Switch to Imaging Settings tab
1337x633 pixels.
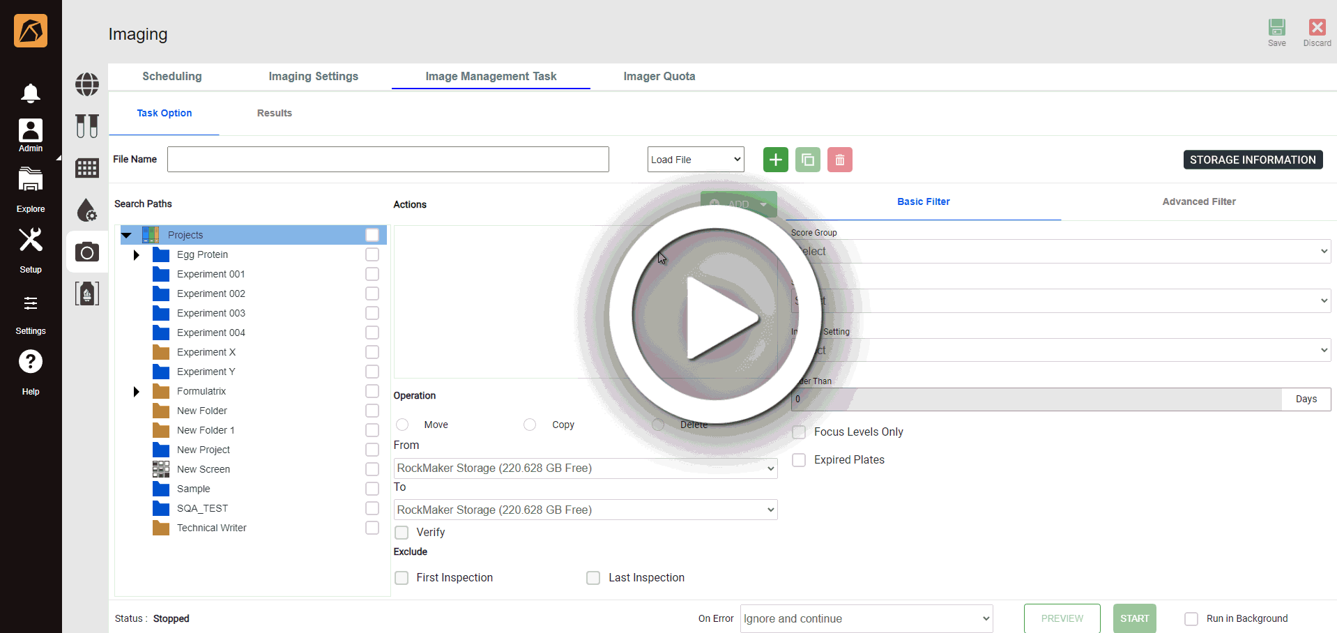click(x=314, y=77)
